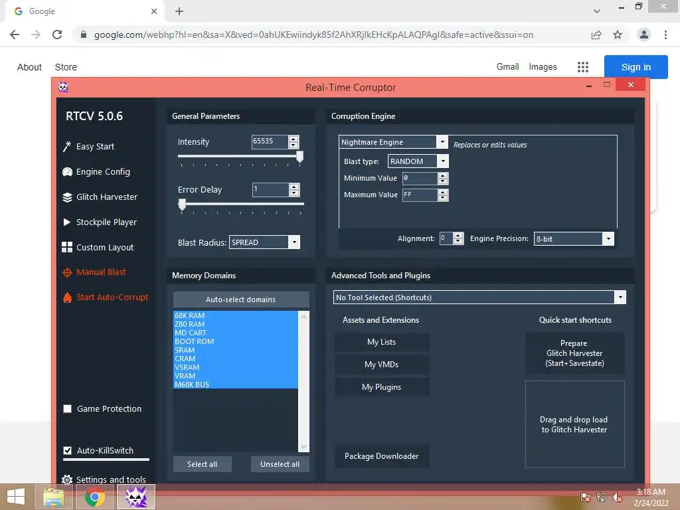Open My VMDs
The image size is (680, 510).
[x=382, y=365]
